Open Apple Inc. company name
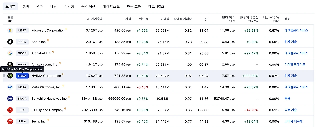This screenshot has height=127, width=320. (39, 42)
